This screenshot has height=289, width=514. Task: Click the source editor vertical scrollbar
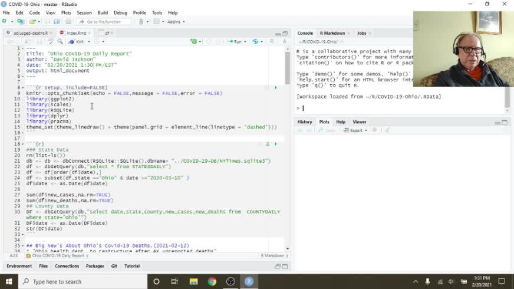click(x=288, y=68)
